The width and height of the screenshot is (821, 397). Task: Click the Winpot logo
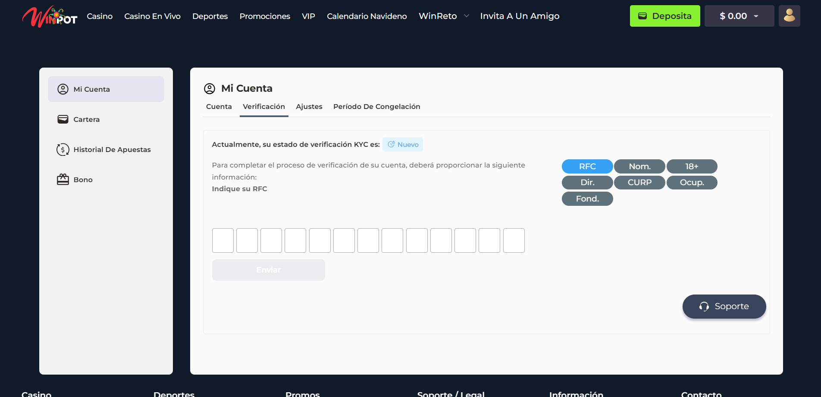(50, 16)
